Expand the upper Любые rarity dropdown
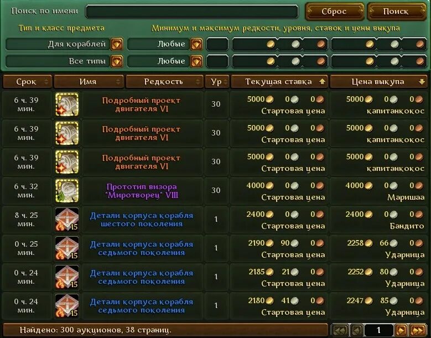Viewport: 431px width, 338px height. pos(196,44)
